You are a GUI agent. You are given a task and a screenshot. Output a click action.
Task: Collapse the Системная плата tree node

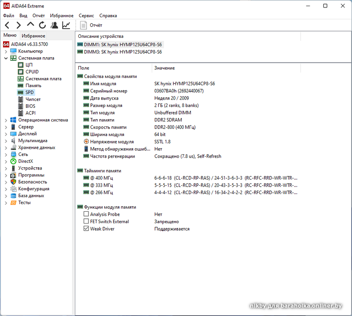(x=6, y=58)
